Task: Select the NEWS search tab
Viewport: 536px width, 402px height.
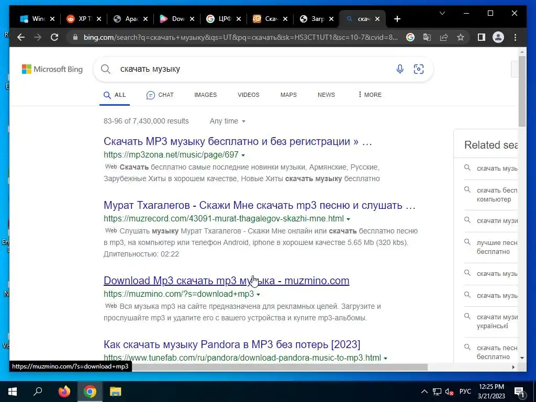Action: click(326, 95)
